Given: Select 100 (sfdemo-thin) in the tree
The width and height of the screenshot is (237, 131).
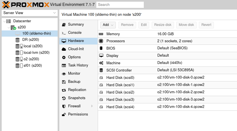Looking at the screenshot, I should pyautogui.click(x=30, y=34).
